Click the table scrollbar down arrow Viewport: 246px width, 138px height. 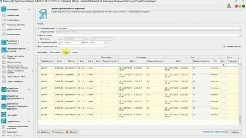point(240,124)
